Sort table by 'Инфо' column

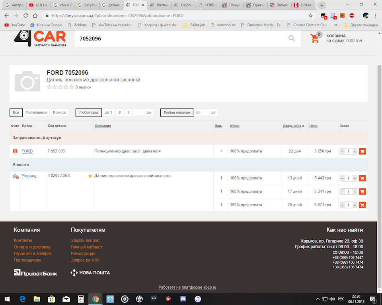pos(235,126)
